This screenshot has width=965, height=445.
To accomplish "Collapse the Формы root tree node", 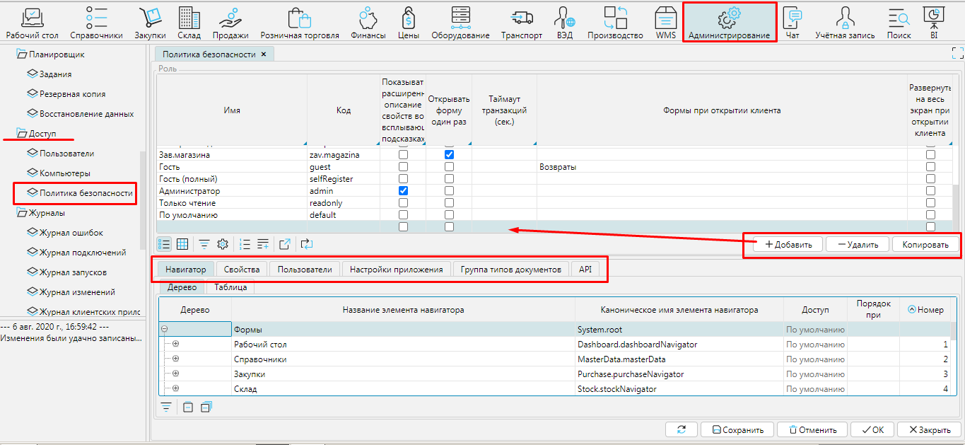I will (165, 329).
